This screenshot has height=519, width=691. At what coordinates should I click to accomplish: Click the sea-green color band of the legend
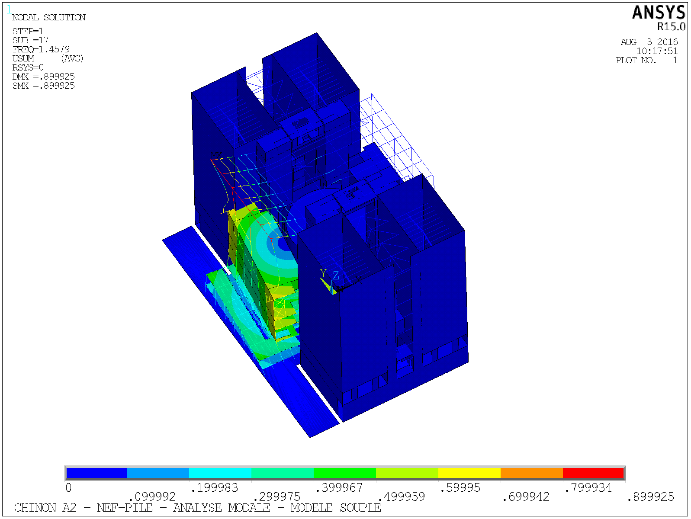pos(283,473)
